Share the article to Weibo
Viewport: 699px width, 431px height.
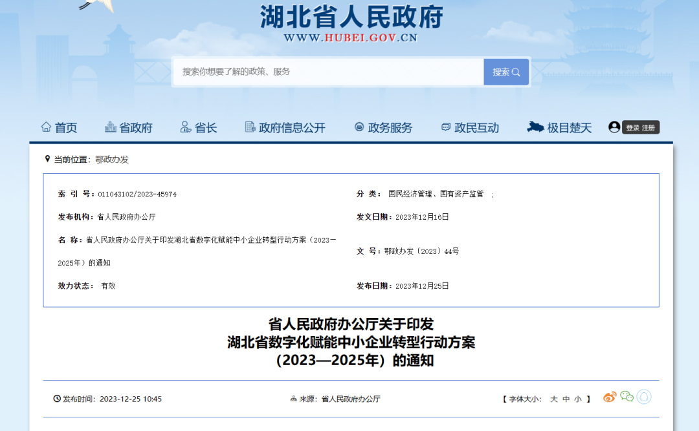point(610,397)
